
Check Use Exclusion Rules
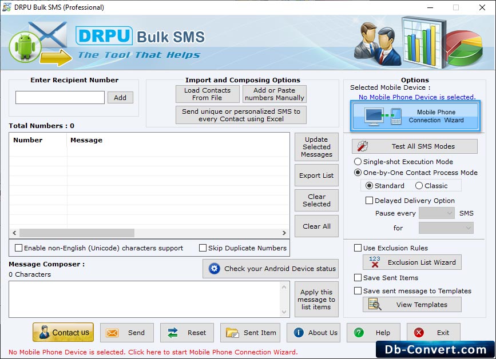(358, 248)
